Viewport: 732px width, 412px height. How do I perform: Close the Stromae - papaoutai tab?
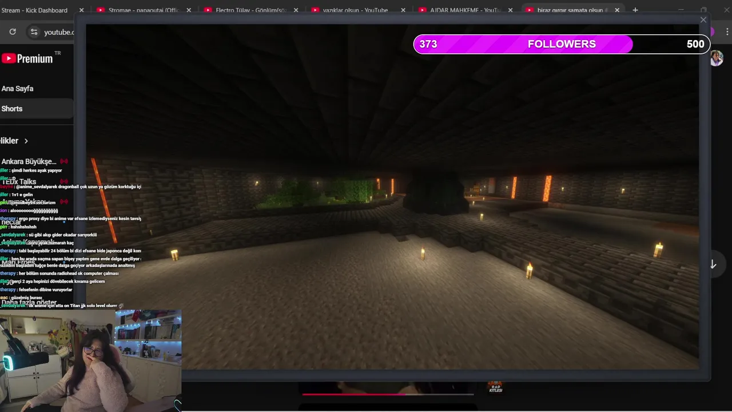[x=189, y=10]
